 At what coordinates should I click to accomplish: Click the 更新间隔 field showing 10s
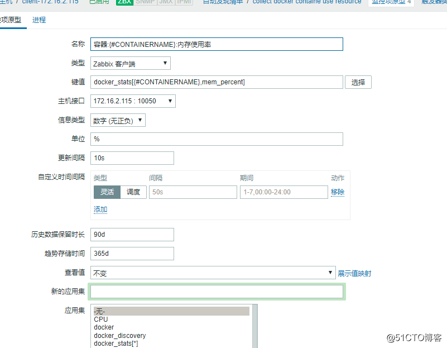132,158
